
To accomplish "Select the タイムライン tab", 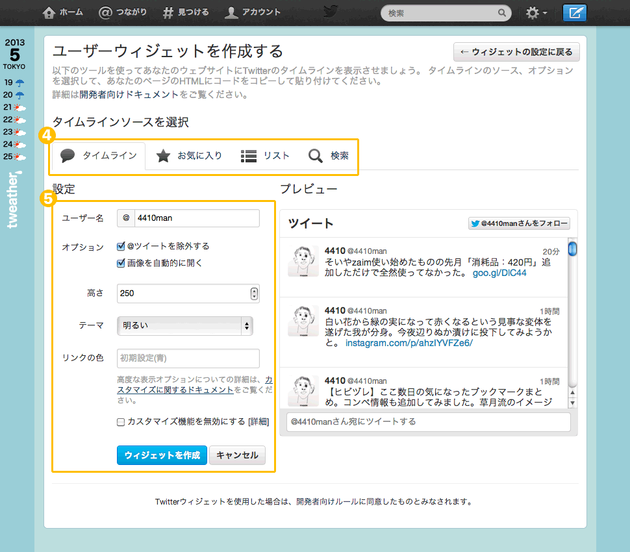I will point(99,156).
